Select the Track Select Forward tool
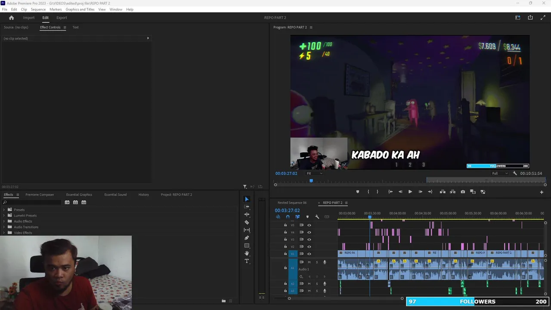 pyautogui.click(x=247, y=207)
